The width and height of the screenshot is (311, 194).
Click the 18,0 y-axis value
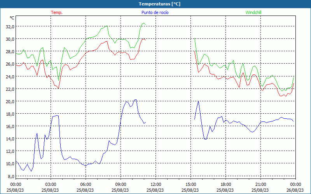tap(10, 114)
